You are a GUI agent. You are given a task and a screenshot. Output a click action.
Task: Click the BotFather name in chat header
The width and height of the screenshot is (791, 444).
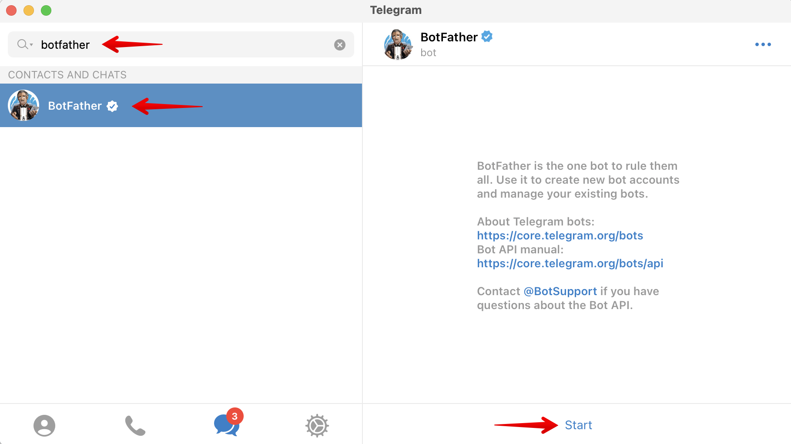(x=449, y=37)
